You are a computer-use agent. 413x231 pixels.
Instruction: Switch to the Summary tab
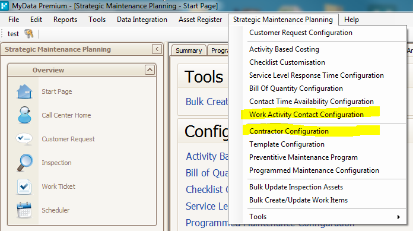[x=189, y=50]
